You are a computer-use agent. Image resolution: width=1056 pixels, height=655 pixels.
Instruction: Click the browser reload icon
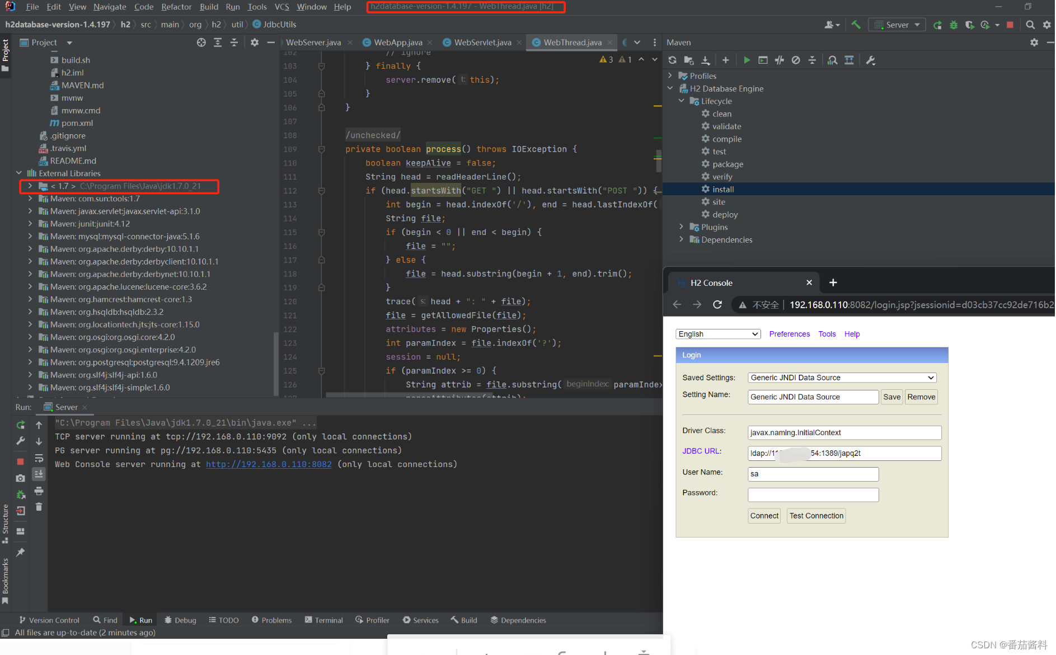[717, 305]
